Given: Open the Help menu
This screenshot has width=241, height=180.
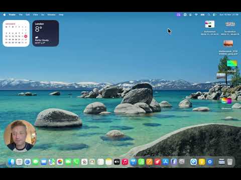Looking at the screenshot, I should tap(61, 14).
